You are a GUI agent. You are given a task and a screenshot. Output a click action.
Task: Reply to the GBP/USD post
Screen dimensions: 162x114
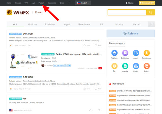tap(98, 89)
